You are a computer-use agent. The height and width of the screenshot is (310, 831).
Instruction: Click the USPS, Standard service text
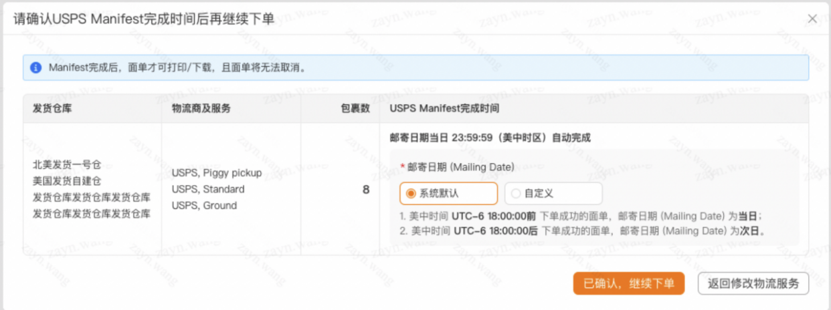point(208,189)
